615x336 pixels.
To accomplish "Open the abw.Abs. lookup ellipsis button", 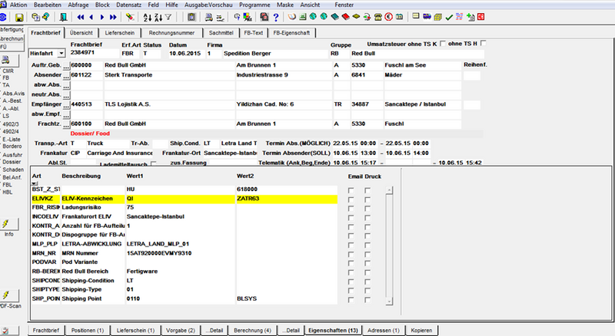I will (x=66, y=85).
